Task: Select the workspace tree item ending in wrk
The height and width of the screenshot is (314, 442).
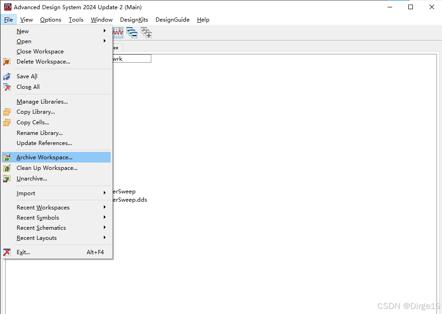Action: click(131, 59)
